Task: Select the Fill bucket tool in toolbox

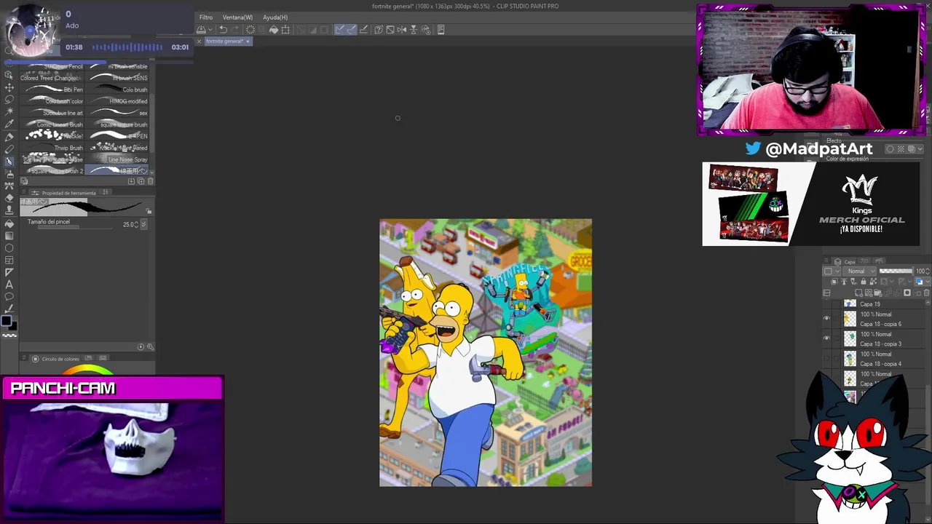Action: pyautogui.click(x=9, y=223)
